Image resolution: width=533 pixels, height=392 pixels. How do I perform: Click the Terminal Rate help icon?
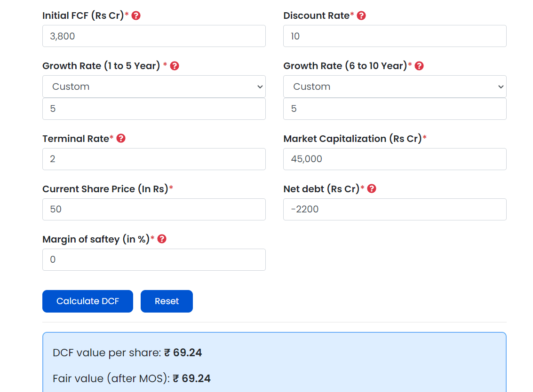pyautogui.click(x=121, y=139)
